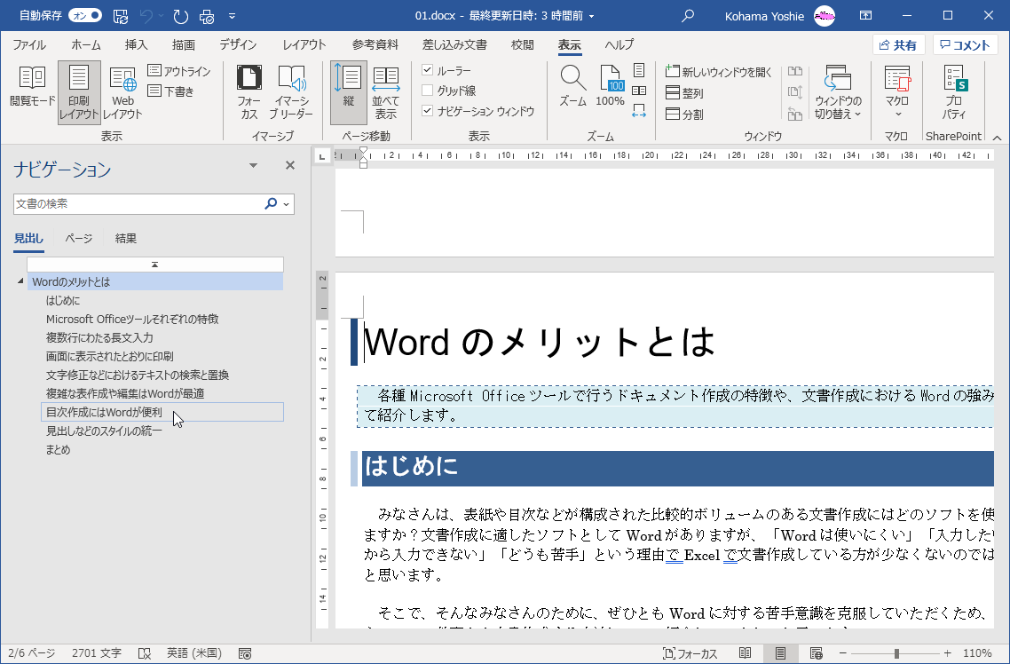Uncheck Navigation Pane (ナビゲーション ウィンドウ) checkbox
Screen dimensions: 1010x664
(428, 111)
